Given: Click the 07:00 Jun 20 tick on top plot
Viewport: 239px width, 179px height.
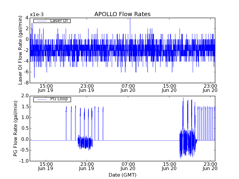Looking at the screenshot, I should pyautogui.click(x=128, y=88).
